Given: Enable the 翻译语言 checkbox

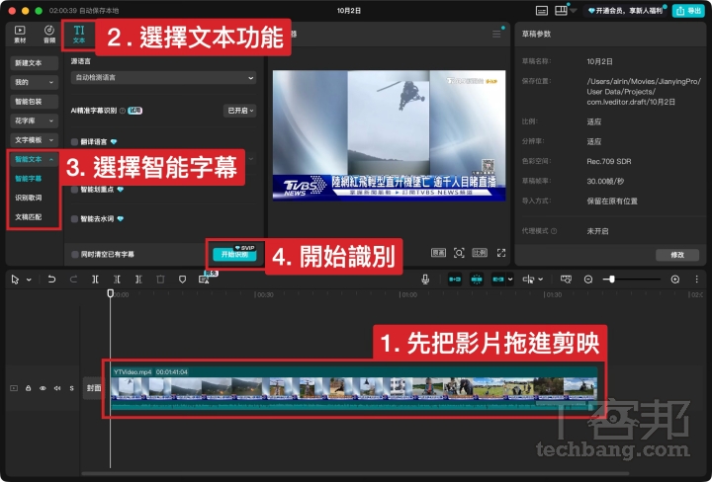Looking at the screenshot, I should coord(74,142).
